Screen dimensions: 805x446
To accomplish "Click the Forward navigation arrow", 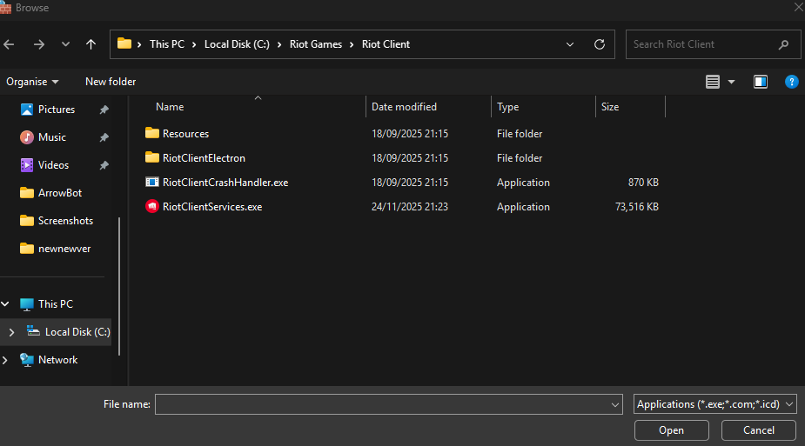I will click(38, 44).
